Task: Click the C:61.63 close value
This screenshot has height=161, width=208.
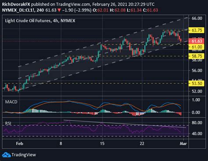Action: coord(151,10)
